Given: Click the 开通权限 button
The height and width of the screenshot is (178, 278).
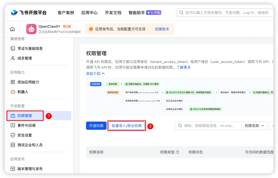Looking at the screenshot, I should click(96, 126).
